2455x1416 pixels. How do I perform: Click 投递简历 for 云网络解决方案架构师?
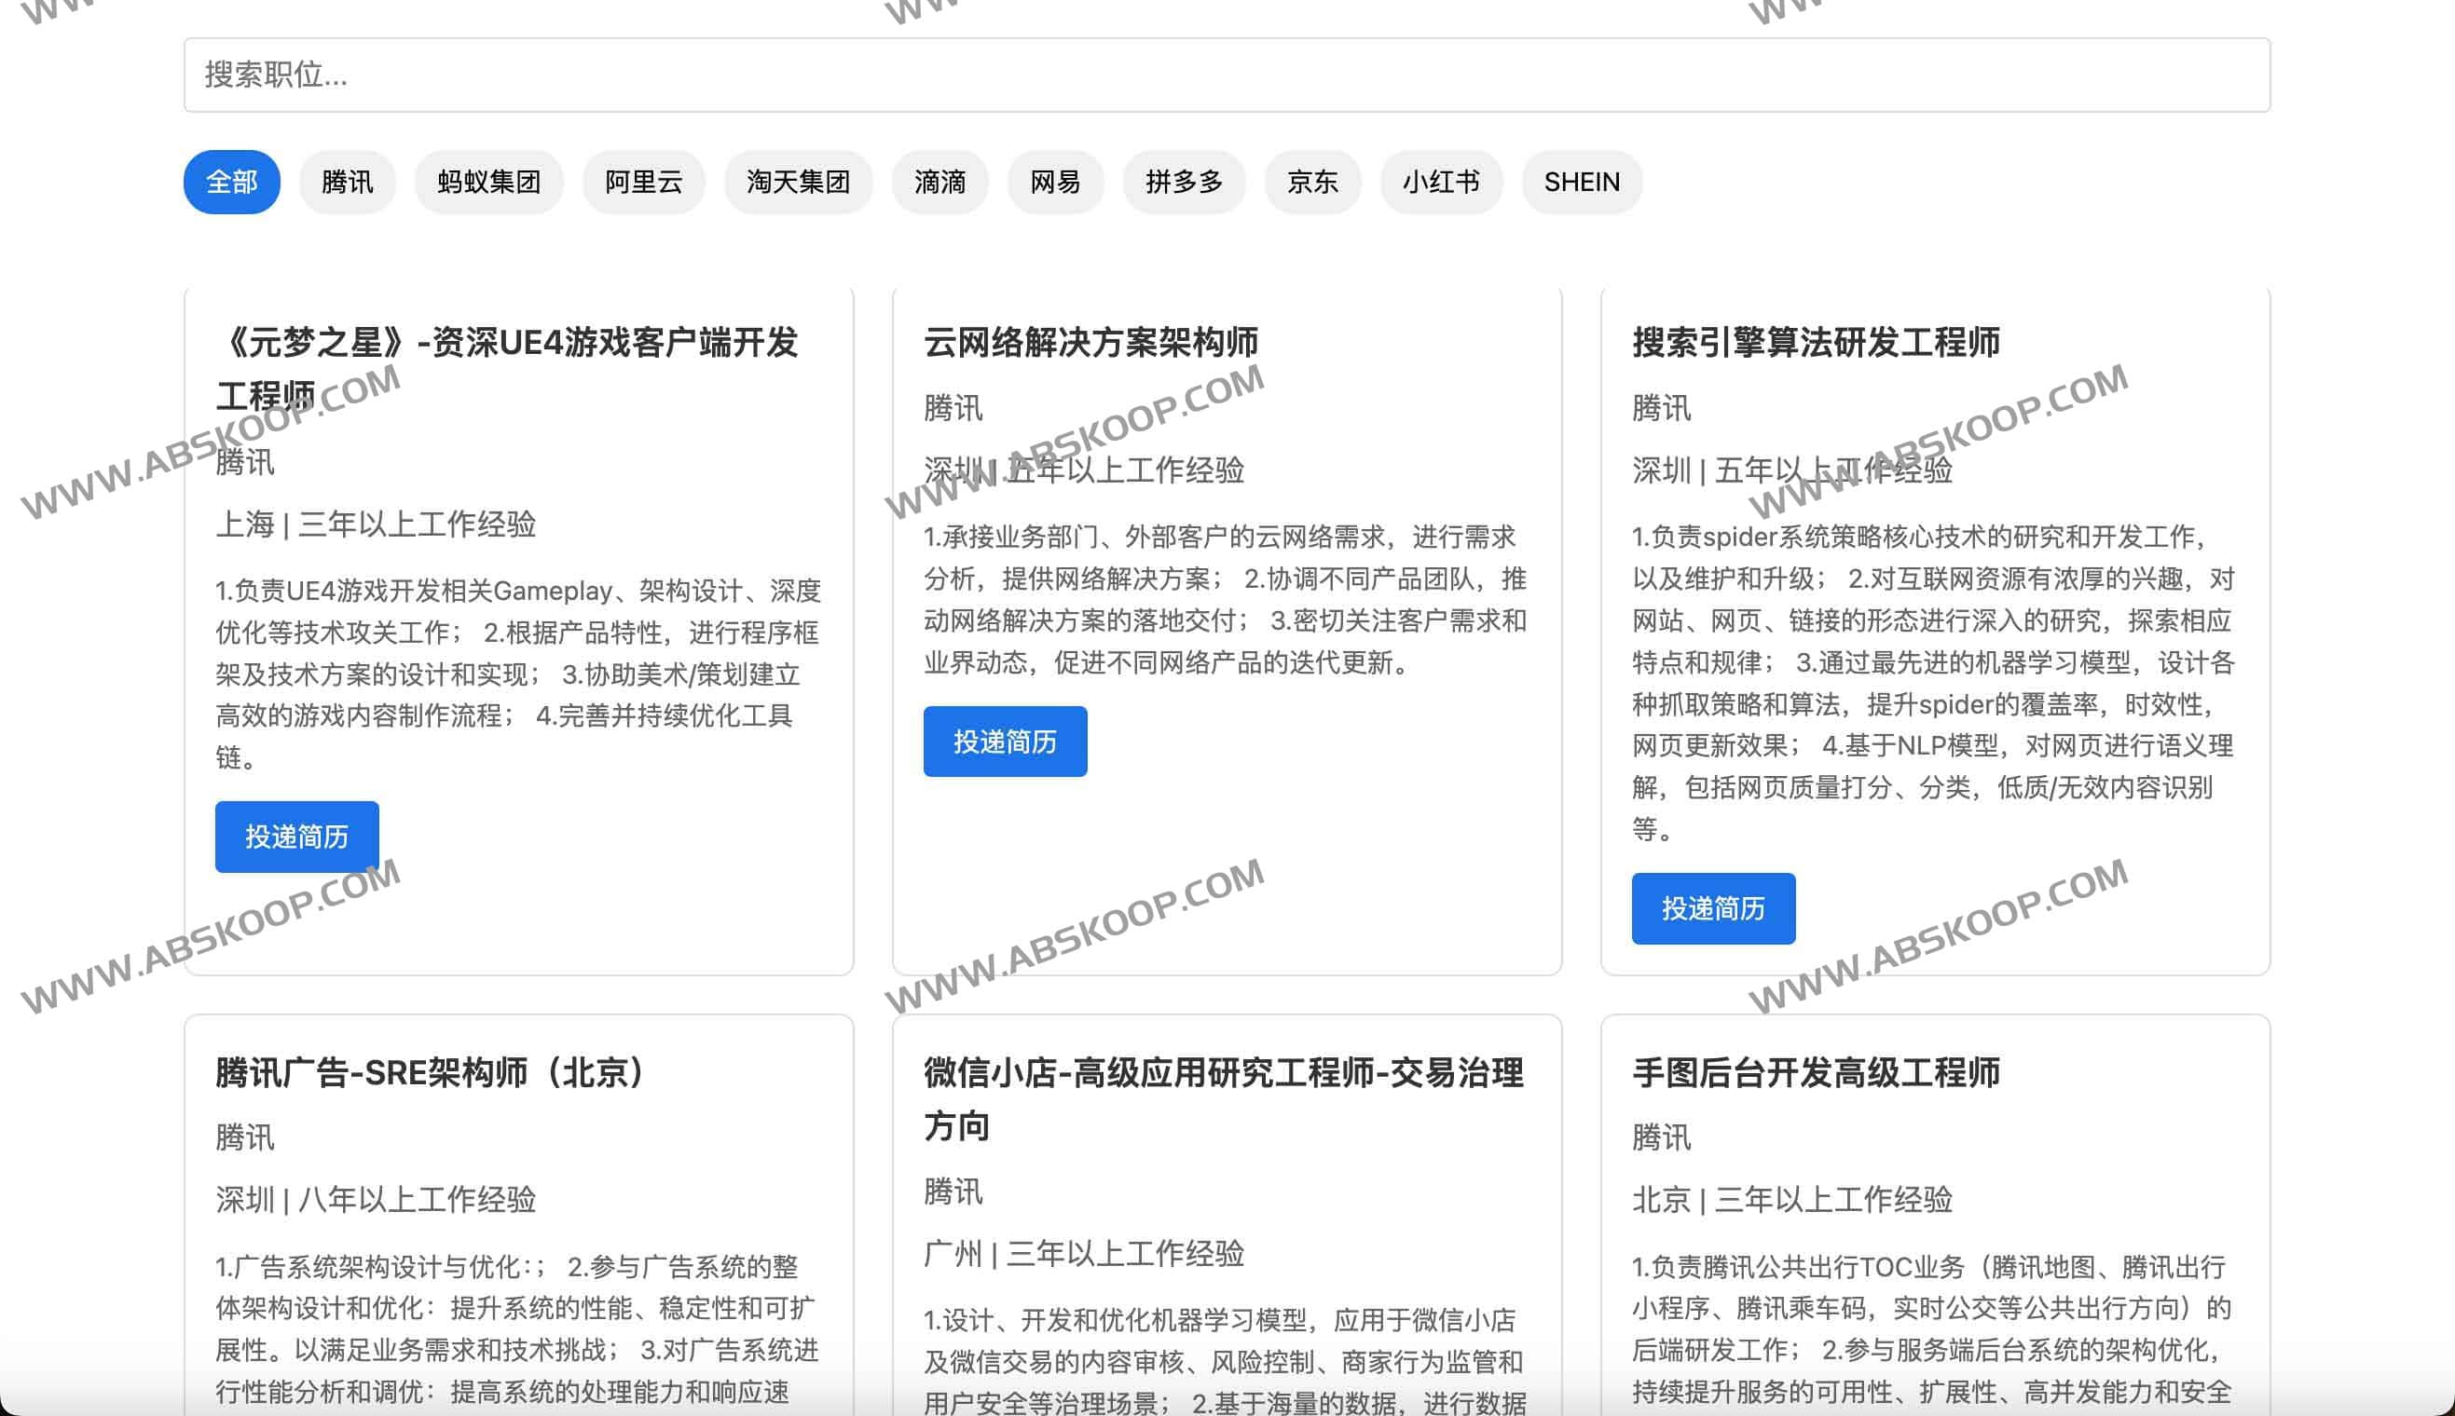pyautogui.click(x=1004, y=742)
